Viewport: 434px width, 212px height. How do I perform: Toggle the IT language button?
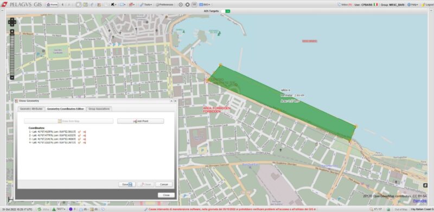tap(194, 5)
